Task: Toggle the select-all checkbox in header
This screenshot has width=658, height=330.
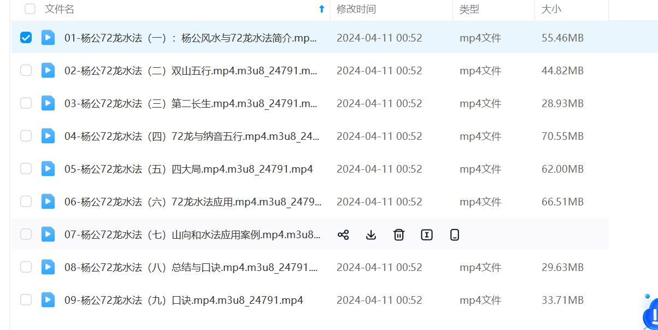Action: [30, 9]
